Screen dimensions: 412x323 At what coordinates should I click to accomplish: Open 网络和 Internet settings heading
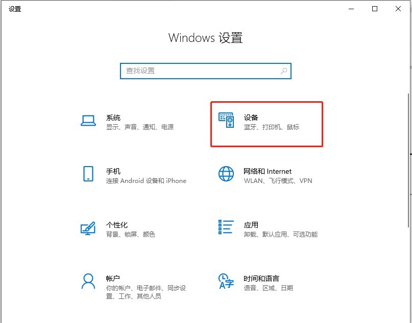tap(268, 171)
